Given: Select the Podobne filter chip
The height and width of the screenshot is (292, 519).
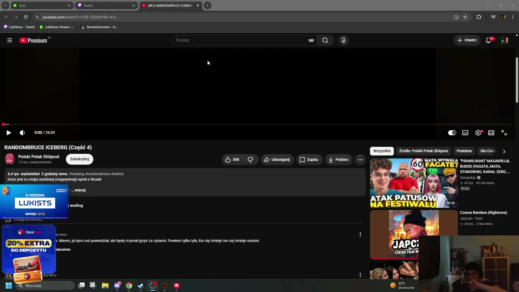Looking at the screenshot, I should point(464,151).
